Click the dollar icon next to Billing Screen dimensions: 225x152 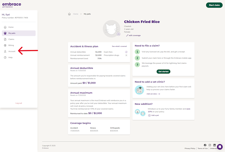coord(5,45)
